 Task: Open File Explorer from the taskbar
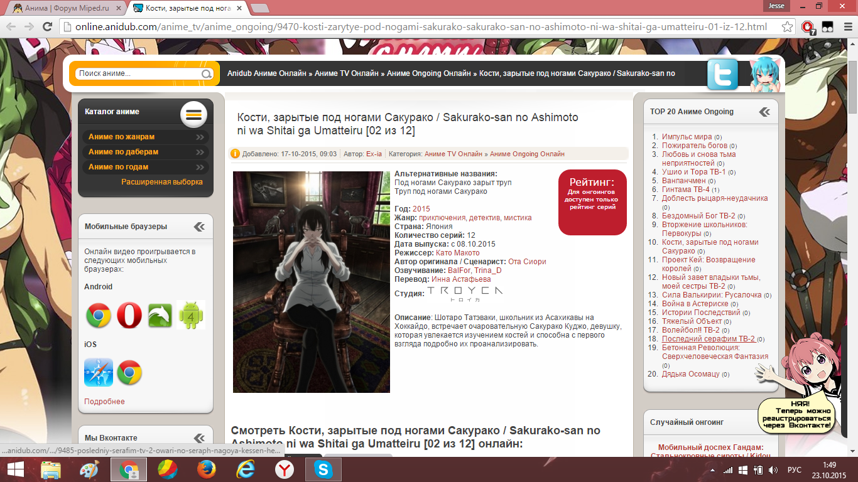(51, 469)
